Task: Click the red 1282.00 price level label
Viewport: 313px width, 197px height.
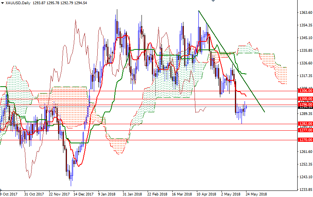Action: coord(305,124)
